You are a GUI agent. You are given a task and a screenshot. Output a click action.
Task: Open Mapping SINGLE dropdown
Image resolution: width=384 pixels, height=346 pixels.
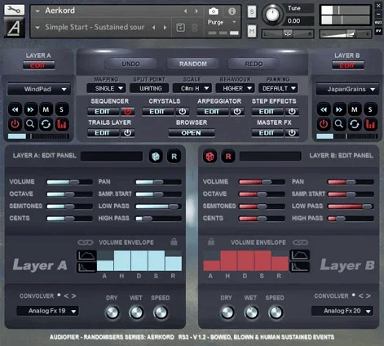[x=106, y=88]
